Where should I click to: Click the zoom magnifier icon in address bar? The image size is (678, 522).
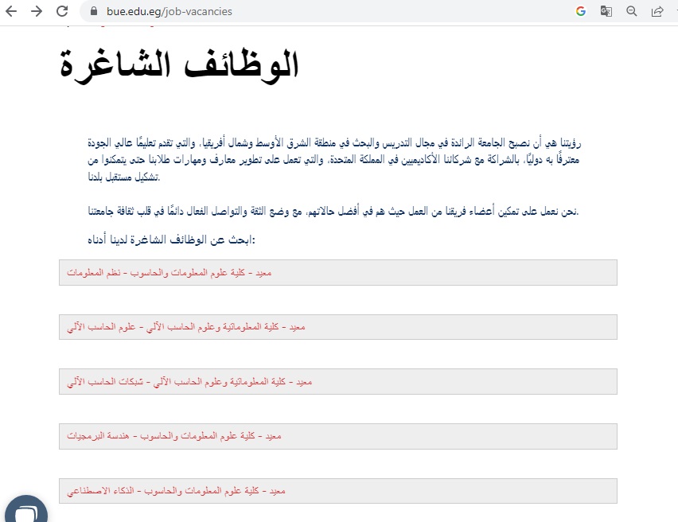(632, 12)
